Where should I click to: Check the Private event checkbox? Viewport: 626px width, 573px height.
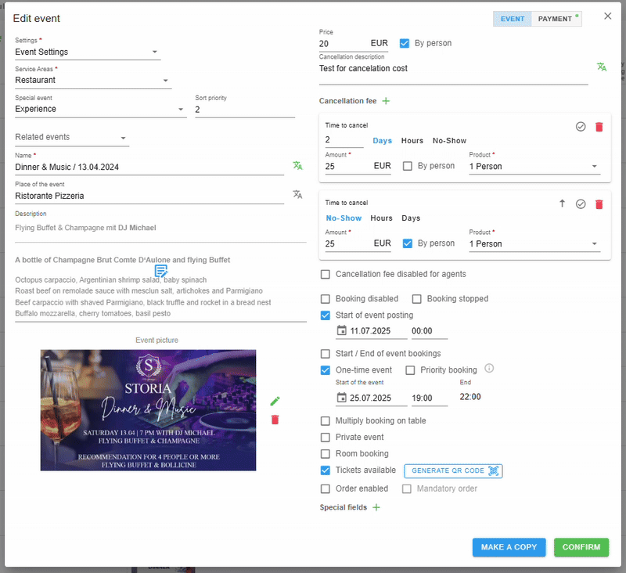(x=326, y=438)
